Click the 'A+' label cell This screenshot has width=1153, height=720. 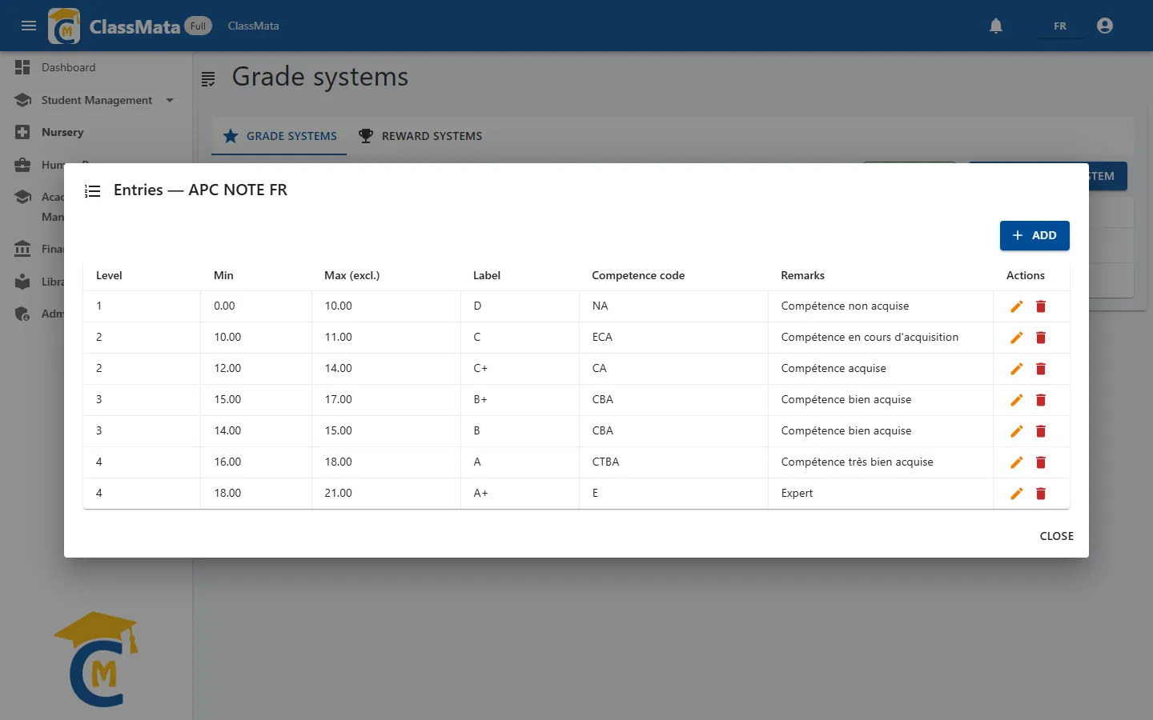(520, 493)
